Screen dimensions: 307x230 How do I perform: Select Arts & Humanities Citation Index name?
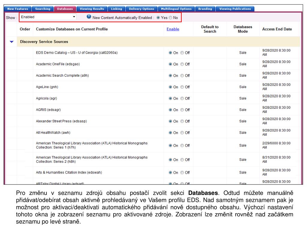tap(69, 172)
